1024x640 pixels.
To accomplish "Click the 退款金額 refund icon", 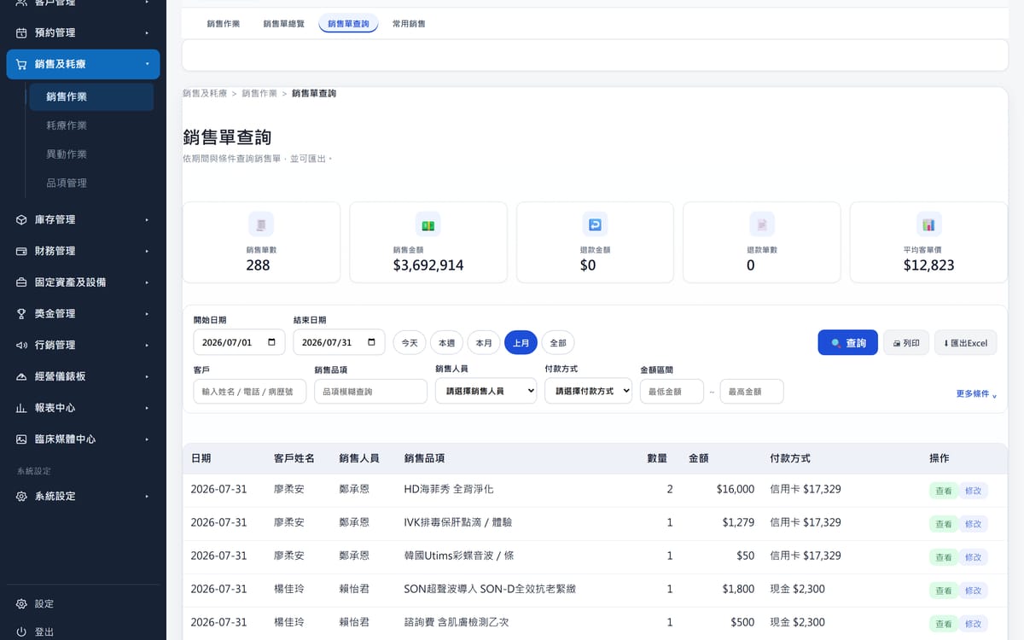I will (x=595, y=224).
